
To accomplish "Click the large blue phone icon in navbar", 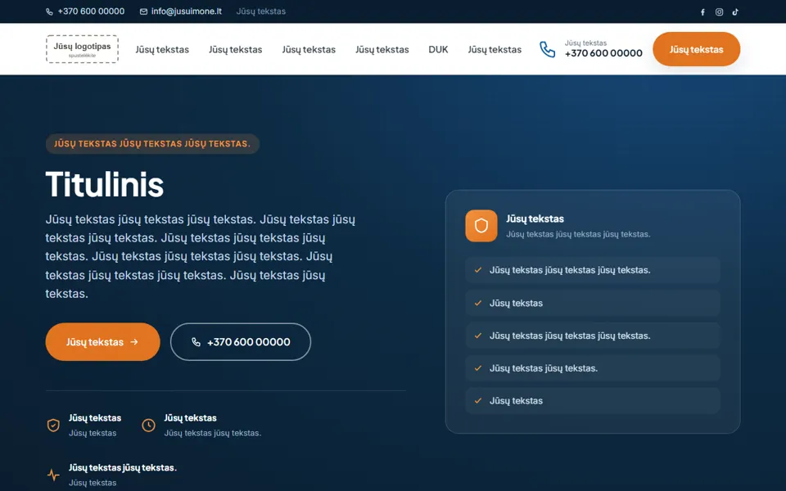I will [548, 49].
